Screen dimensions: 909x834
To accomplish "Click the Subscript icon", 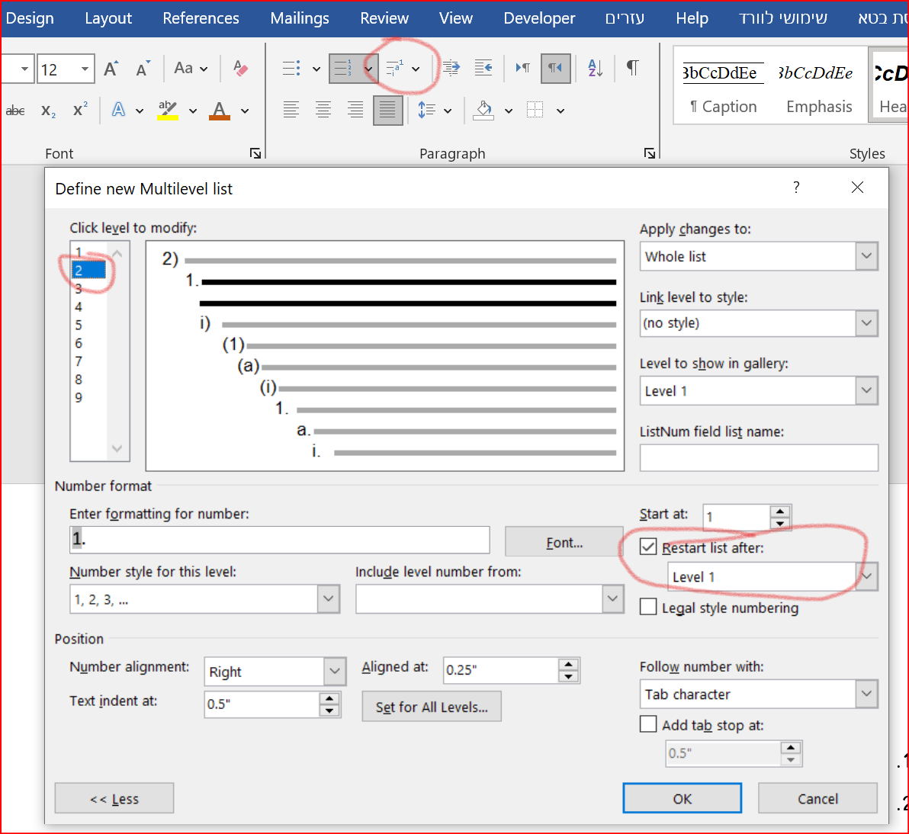I will (48, 111).
